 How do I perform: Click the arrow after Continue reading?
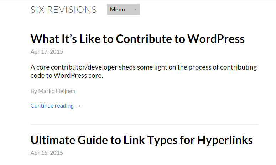[78, 106]
